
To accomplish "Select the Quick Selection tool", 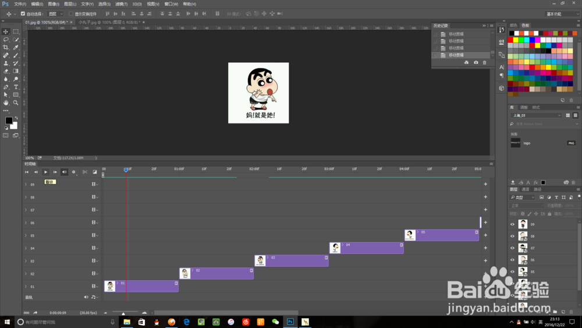I will 16,40.
